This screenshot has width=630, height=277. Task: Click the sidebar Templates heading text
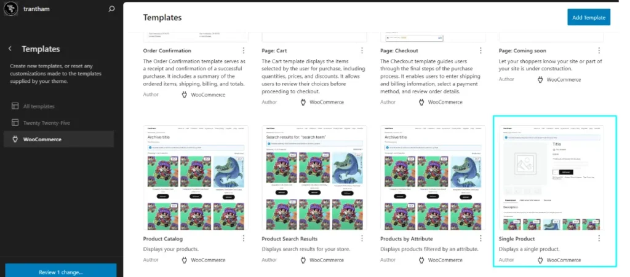click(41, 49)
